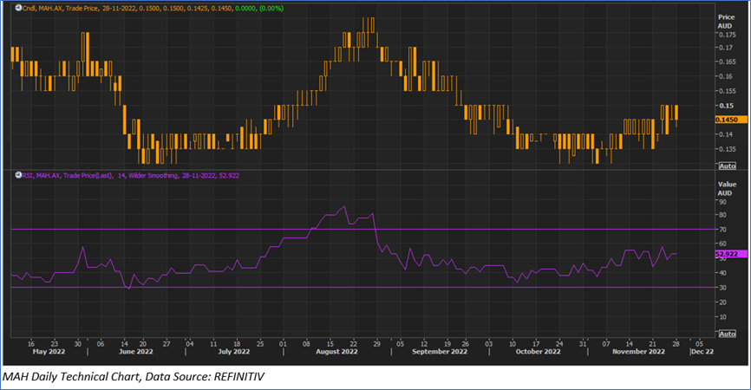This screenshot has height=390, width=751.
Task: Click the June 2022 month label
Action: (136, 352)
